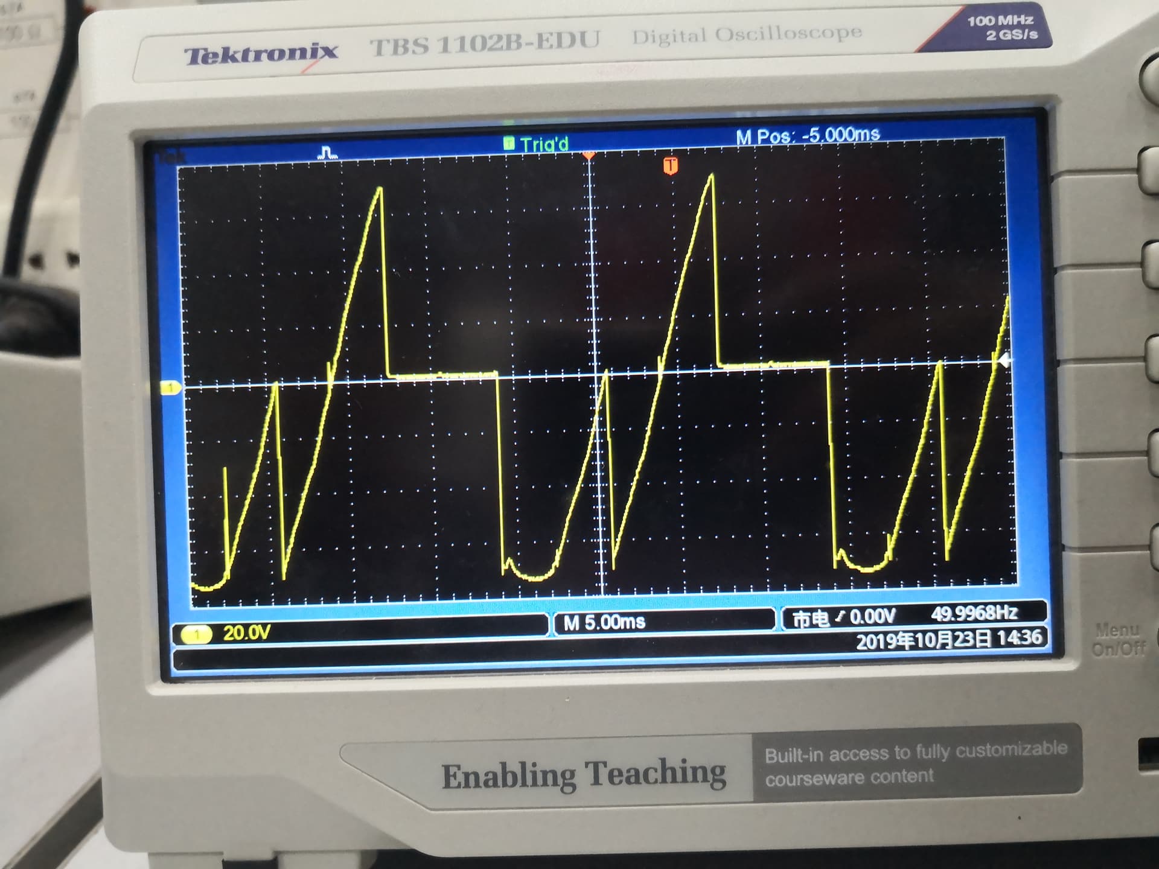Click the orange trigger position T marker
This screenshot has width=1159, height=869.
(670, 165)
